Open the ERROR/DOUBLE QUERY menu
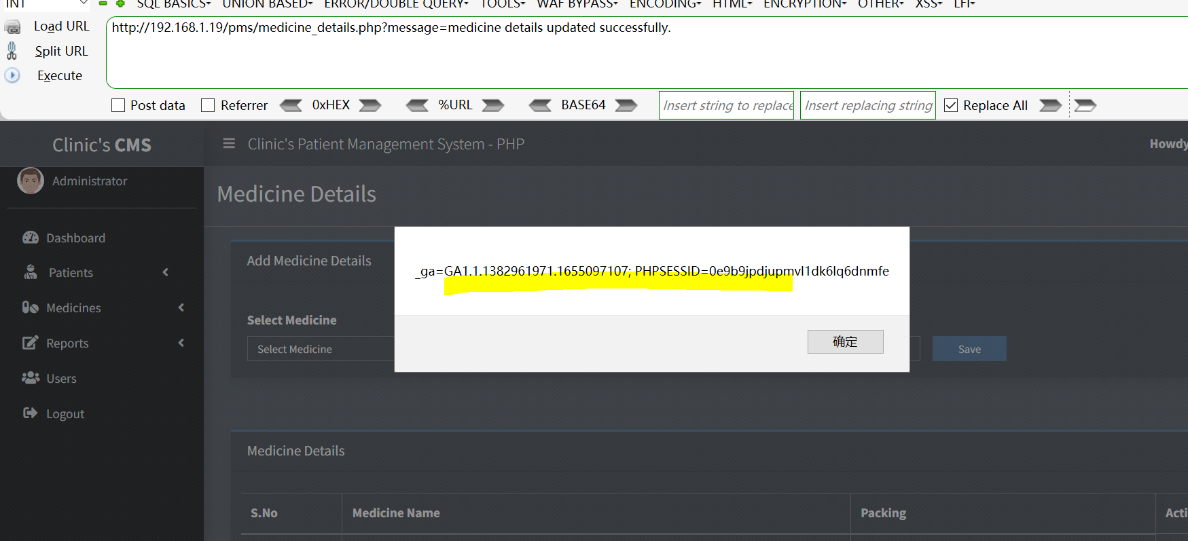This screenshot has height=541, width=1188. (x=397, y=4)
